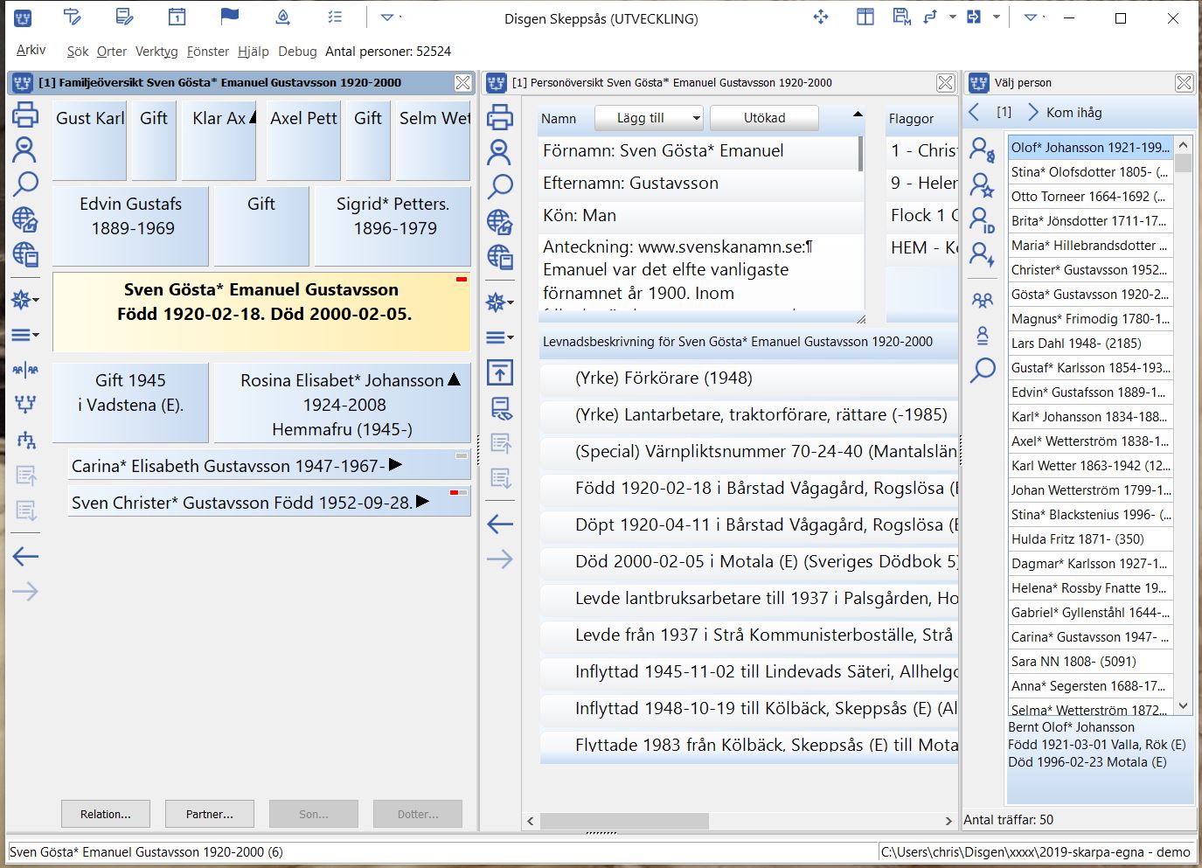This screenshot has height=868, width=1202.
Task: Expand Carina Elisabeth Gustavsson's family triangle
Action: coord(395,465)
